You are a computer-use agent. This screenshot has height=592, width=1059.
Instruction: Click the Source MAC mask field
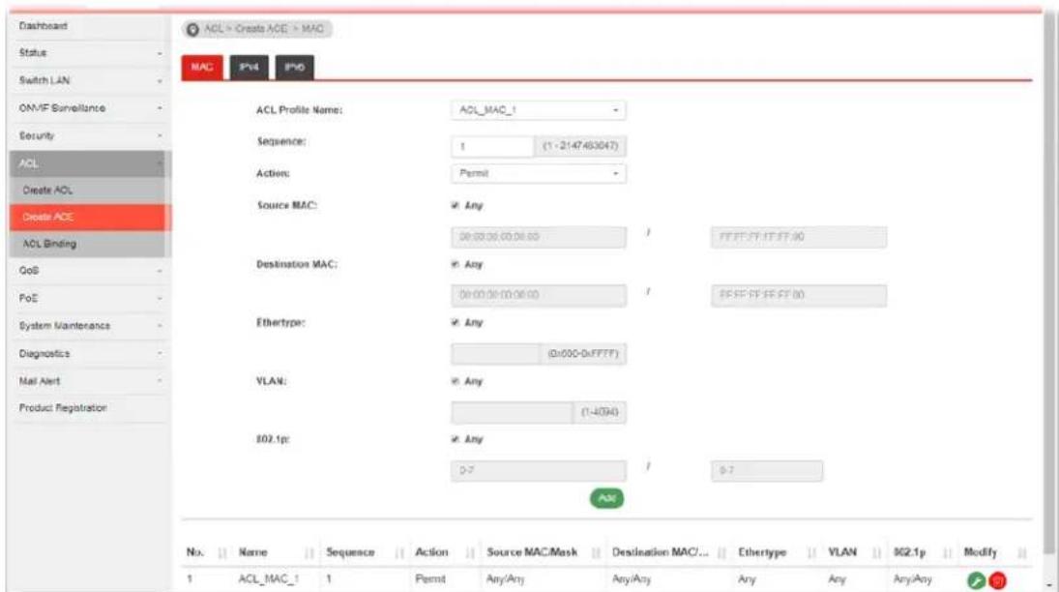pyautogui.click(x=798, y=237)
